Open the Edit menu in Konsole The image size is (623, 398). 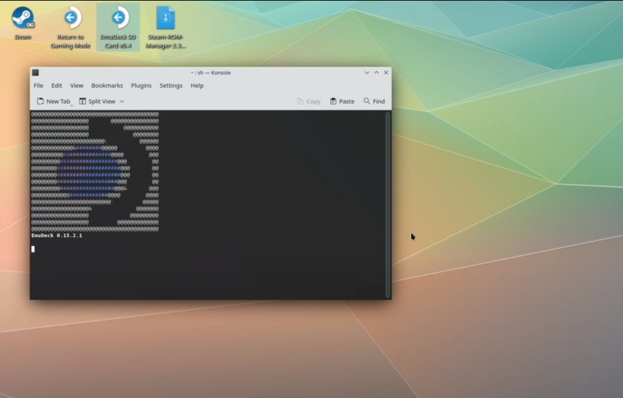[x=57, y=86]
